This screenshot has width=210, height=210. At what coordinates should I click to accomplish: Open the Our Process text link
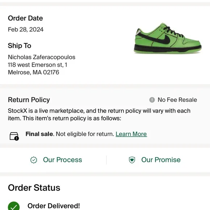click(x=62, y=160)
